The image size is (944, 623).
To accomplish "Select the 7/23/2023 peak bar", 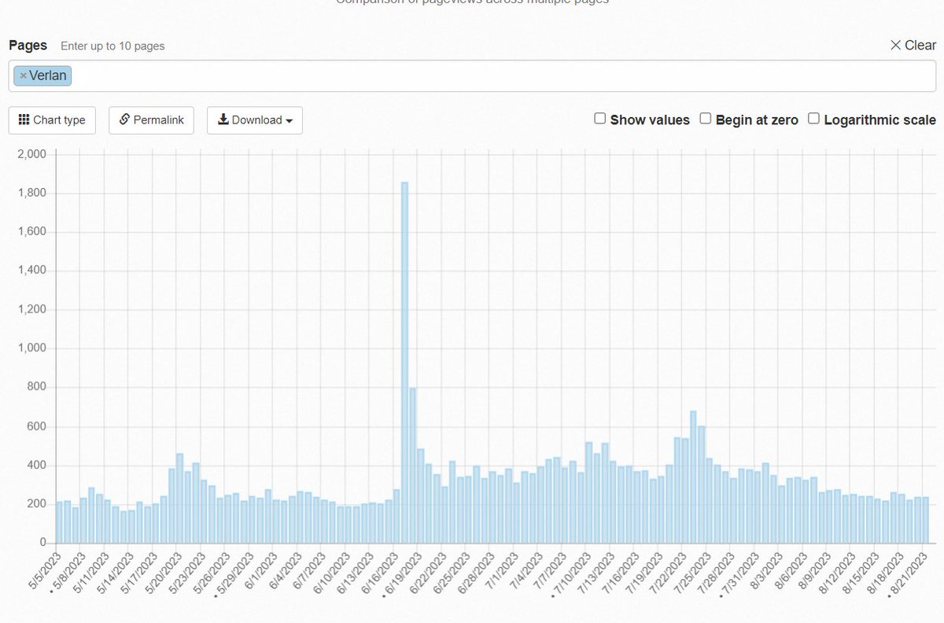I will tap(693, 477).
